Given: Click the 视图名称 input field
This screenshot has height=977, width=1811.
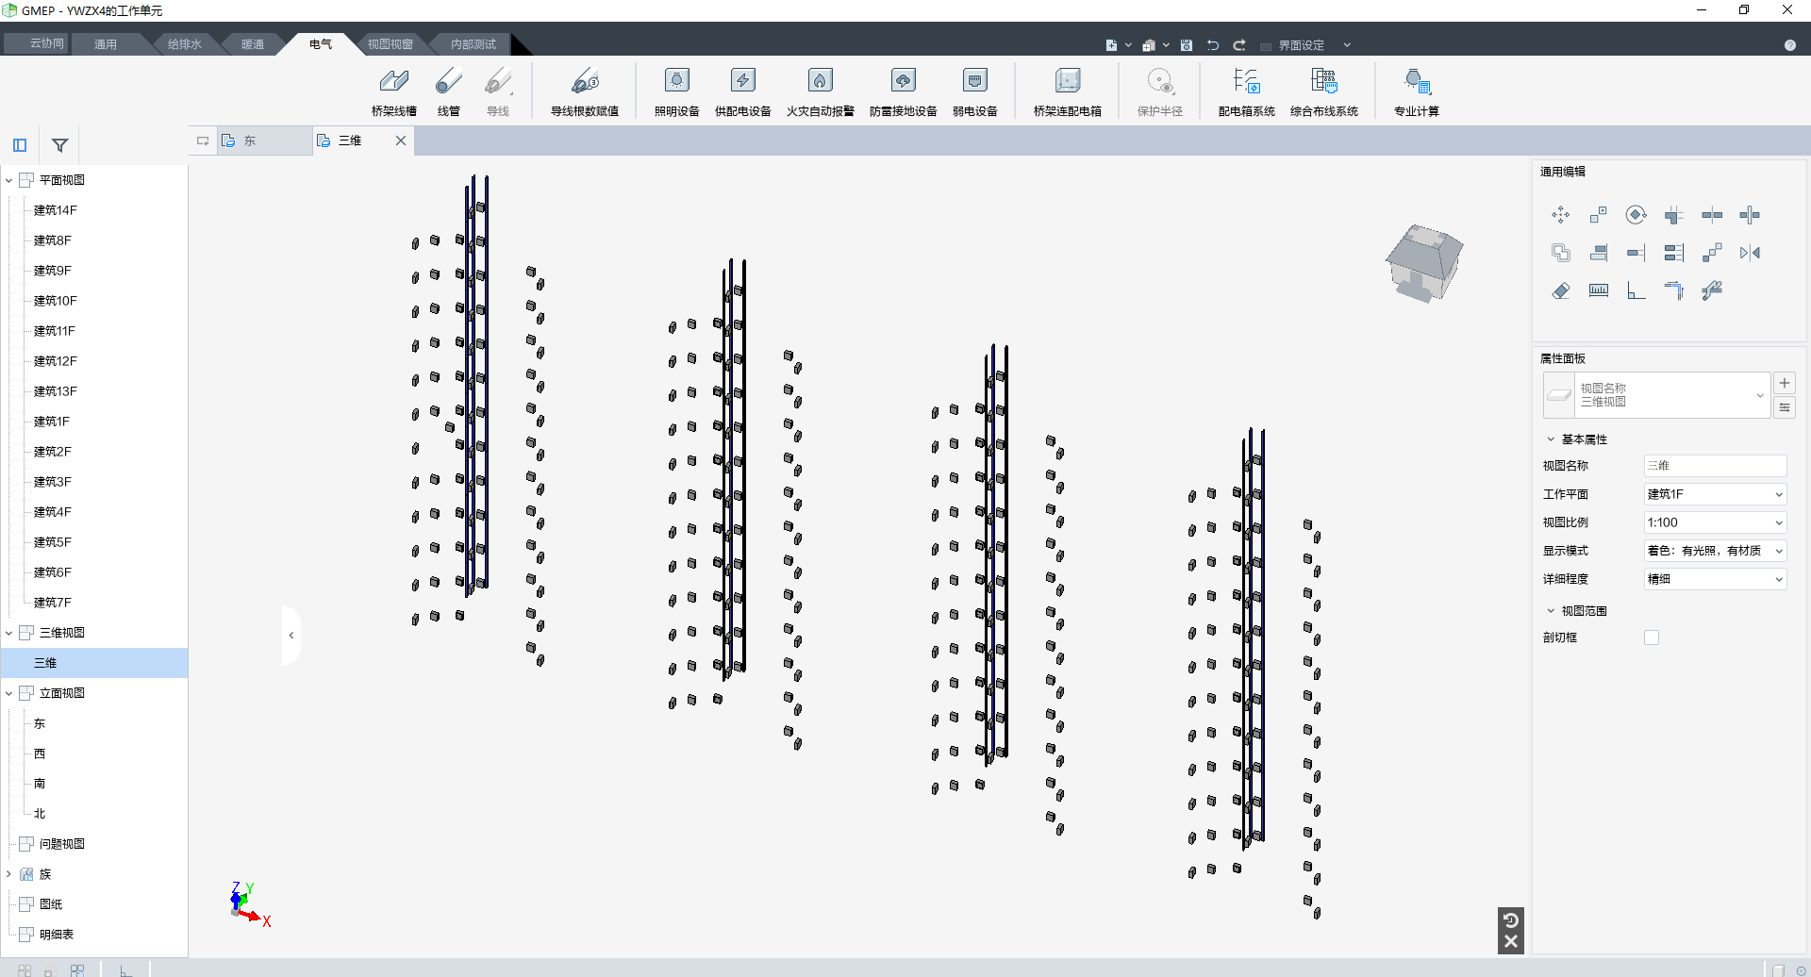Looking at the screenshot, I should [1715, 466].
